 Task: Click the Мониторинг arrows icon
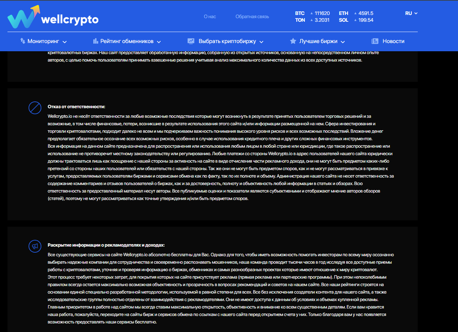tap(22, 41)
